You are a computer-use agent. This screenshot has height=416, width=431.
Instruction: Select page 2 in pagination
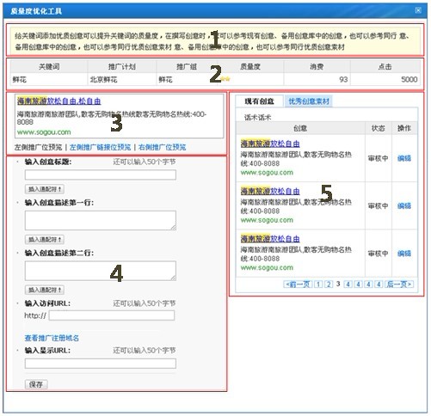coord(329,284)
